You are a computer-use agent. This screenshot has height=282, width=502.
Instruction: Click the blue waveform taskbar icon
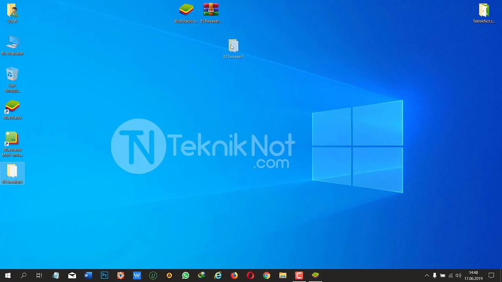coord(137,275)
